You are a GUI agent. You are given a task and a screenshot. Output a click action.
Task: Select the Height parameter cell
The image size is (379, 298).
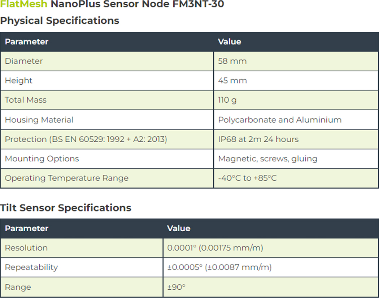tap(18, 81)
